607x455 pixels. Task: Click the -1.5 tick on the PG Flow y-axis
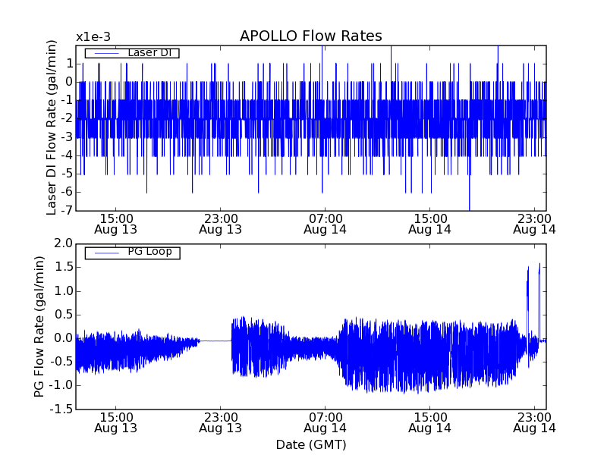coord(61,409)
